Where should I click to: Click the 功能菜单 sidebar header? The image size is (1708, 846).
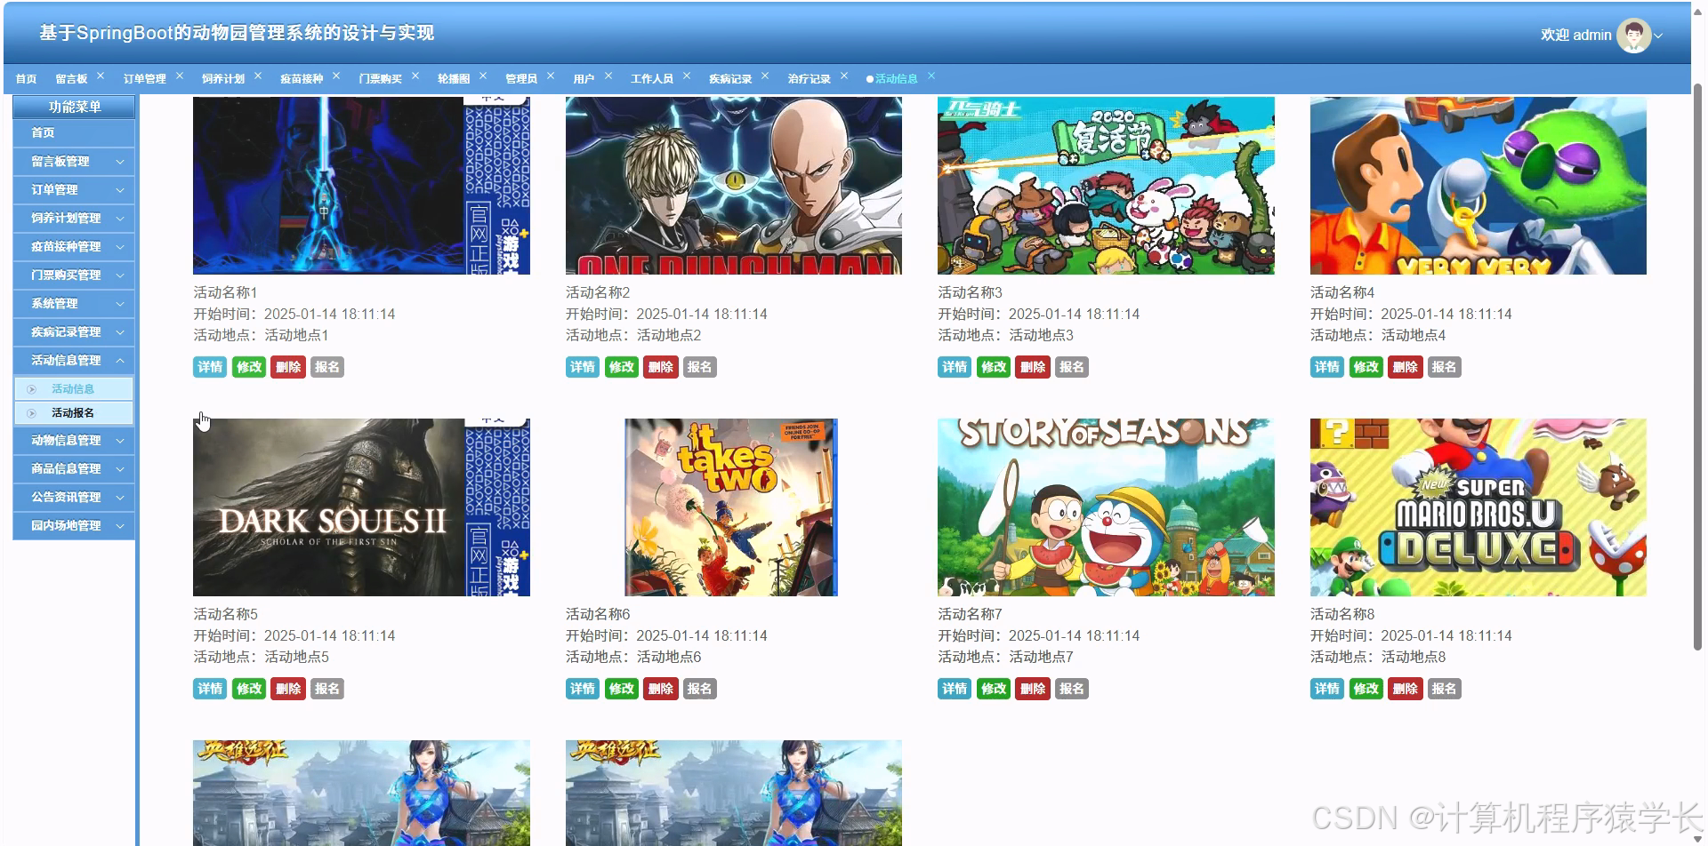tap(74, 107)
